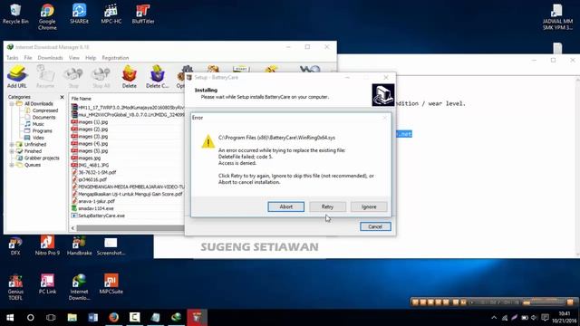Open Firefox from the taskbar
The width and height of the screenshot is (580, 326).
point(113,318)
